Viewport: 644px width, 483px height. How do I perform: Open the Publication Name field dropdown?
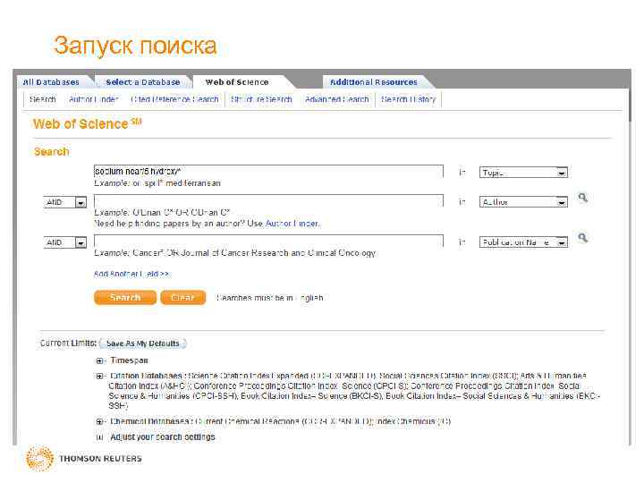click(x=523, y=242)
